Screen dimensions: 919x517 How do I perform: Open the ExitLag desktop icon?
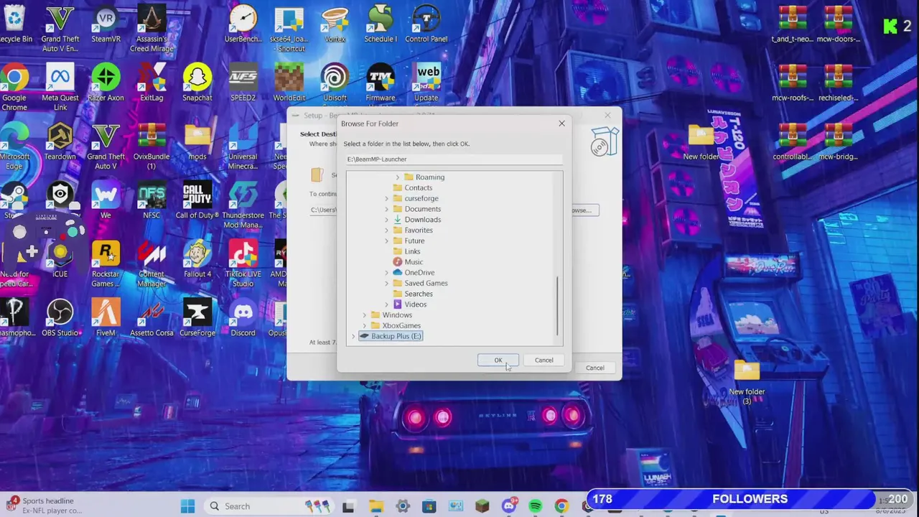[151, 84]
